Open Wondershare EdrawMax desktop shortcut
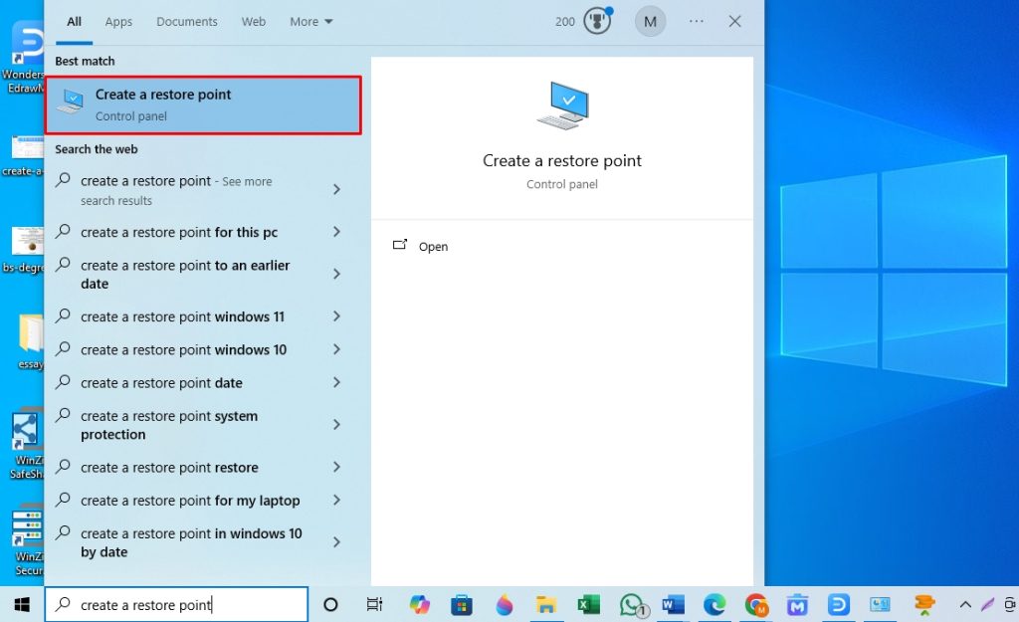Screen dimensions: 1019x622 coord(24,57)
